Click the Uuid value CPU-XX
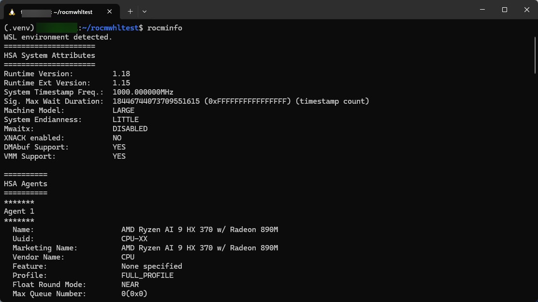This screenshot has height=302, width=538. point(134,239)
